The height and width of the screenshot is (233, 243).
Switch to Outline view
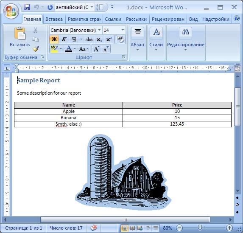pyautogui.click(x=148, y=228)
